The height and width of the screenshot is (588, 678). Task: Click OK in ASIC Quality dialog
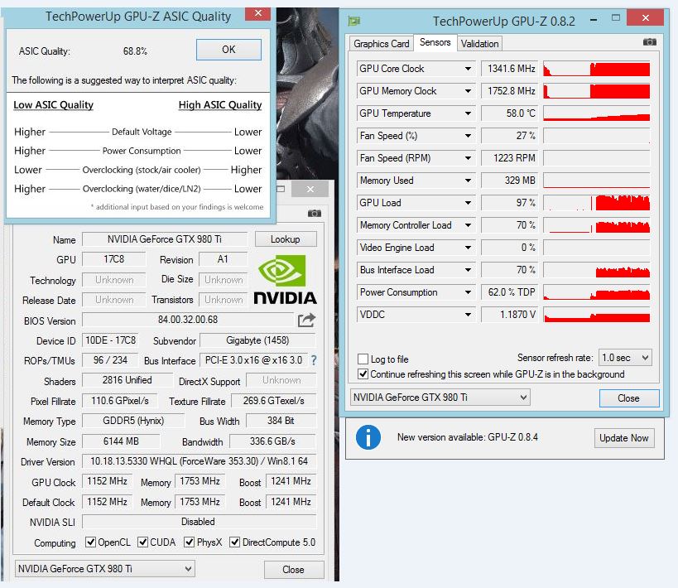[x=228, y=50]
